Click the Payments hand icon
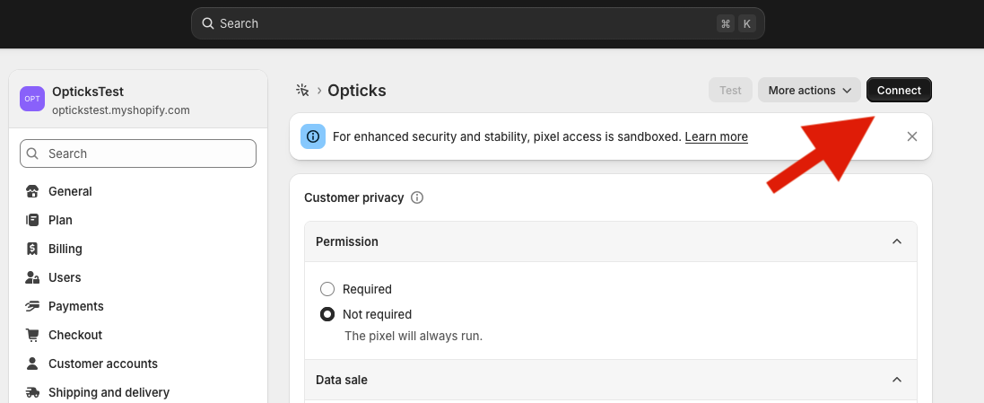 (x=32, y=306)
